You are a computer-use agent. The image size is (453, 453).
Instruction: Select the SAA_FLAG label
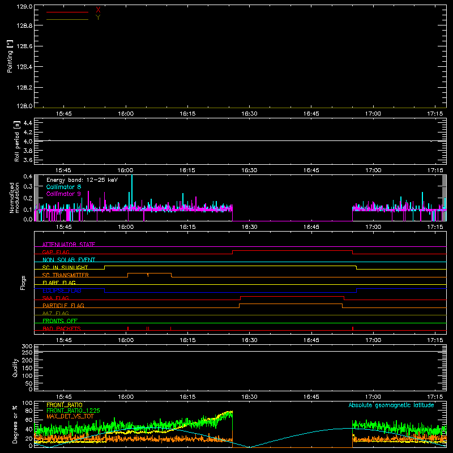point(55,298)
